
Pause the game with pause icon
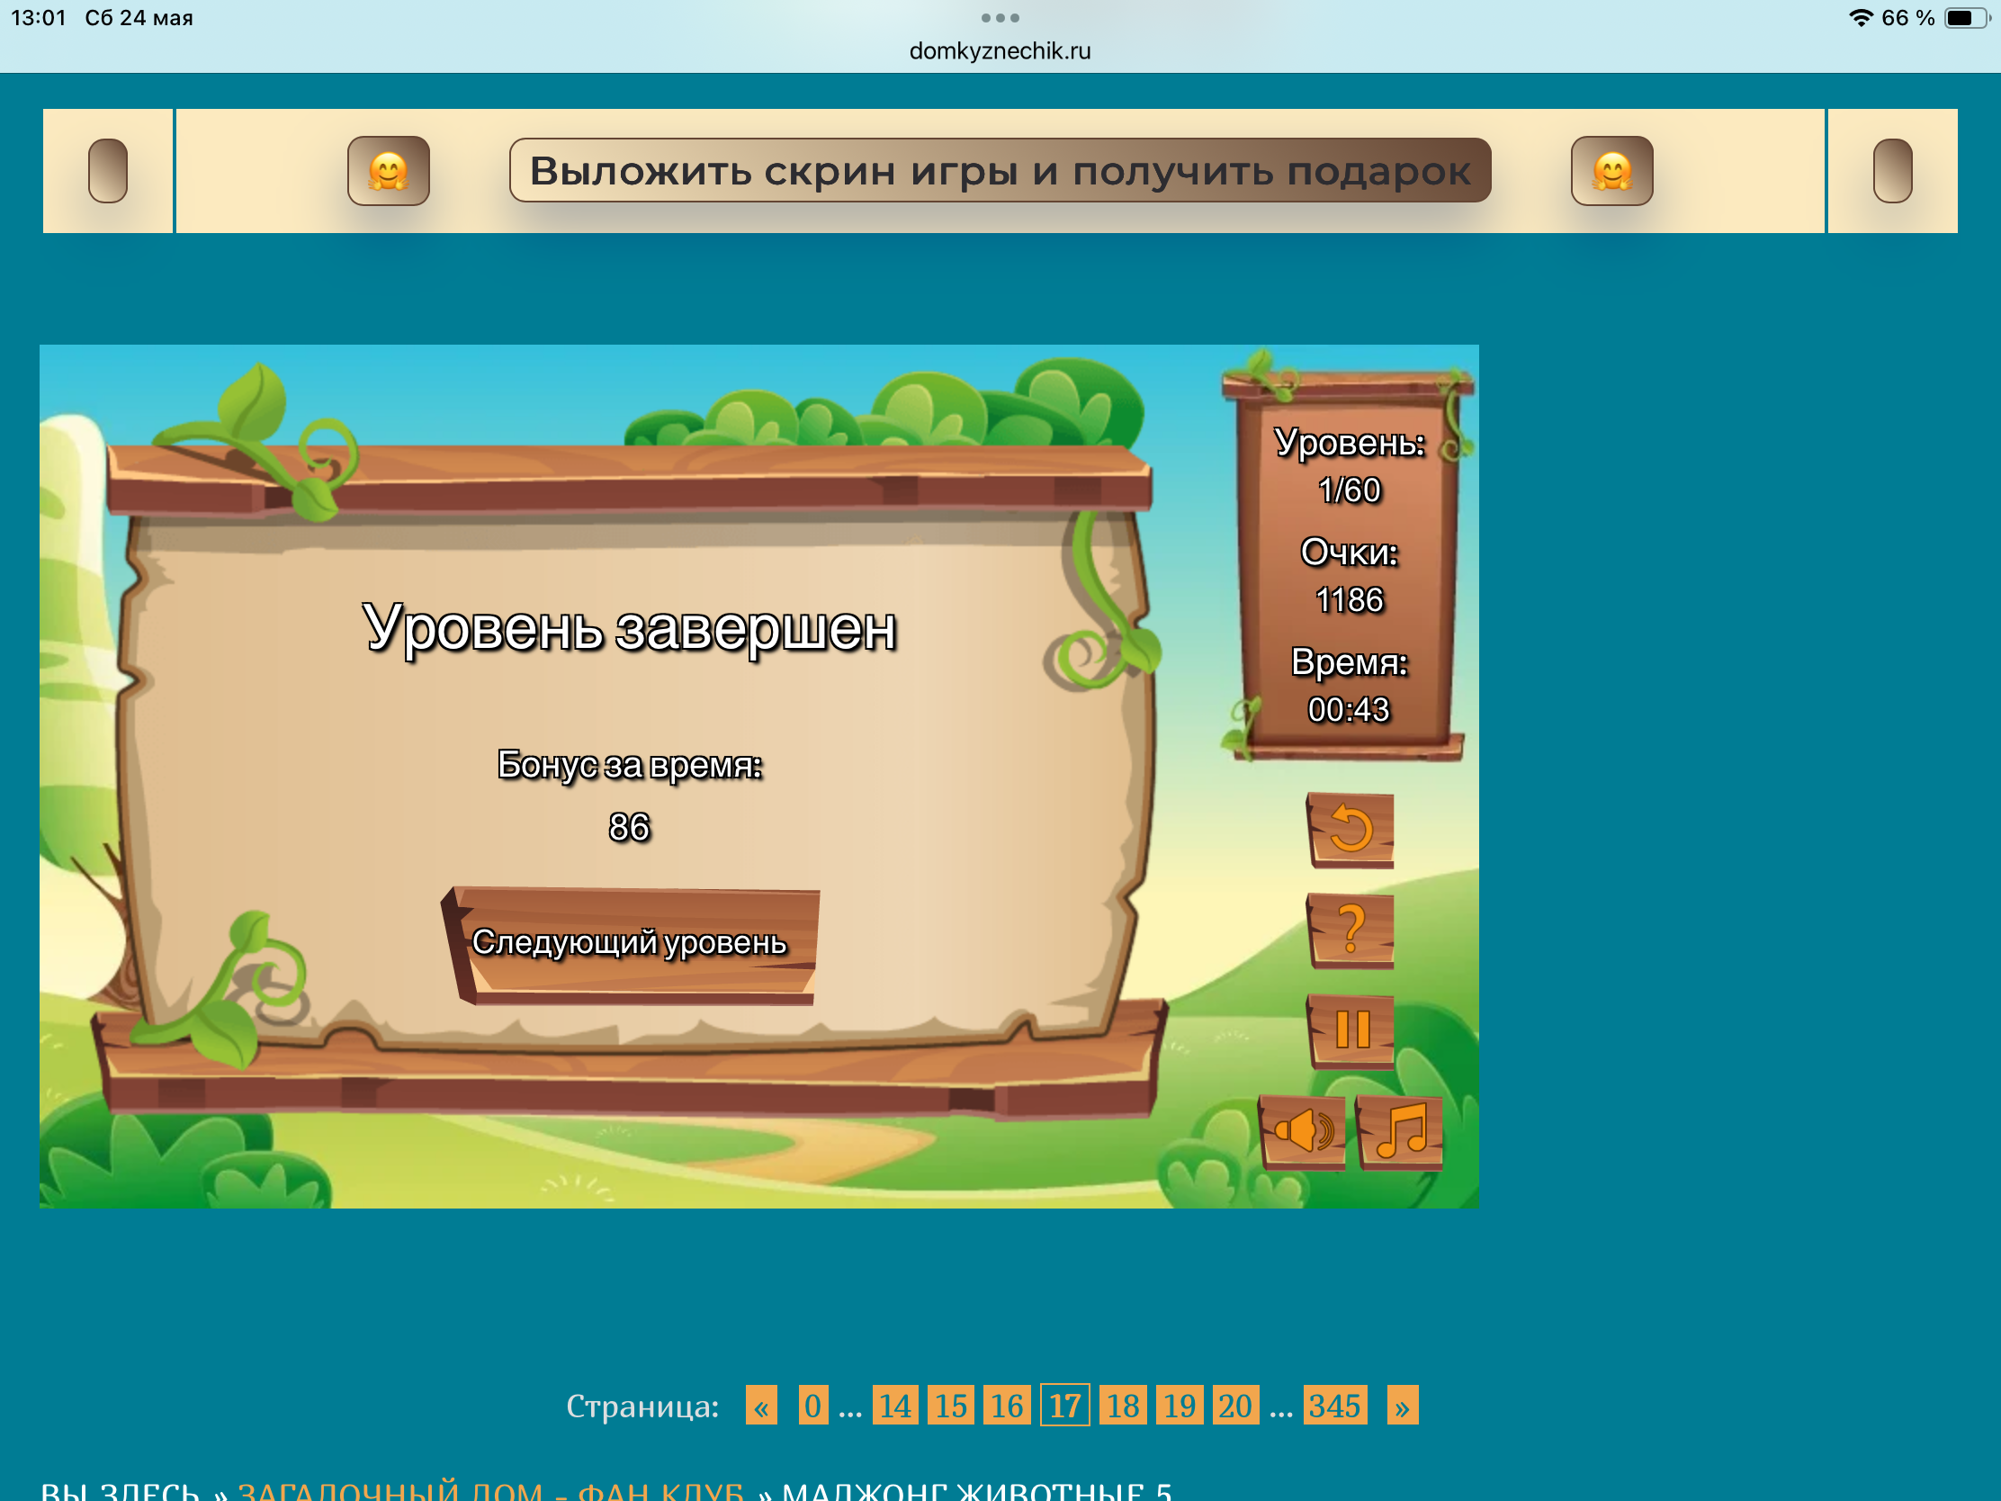[x=1351, y=1029]
